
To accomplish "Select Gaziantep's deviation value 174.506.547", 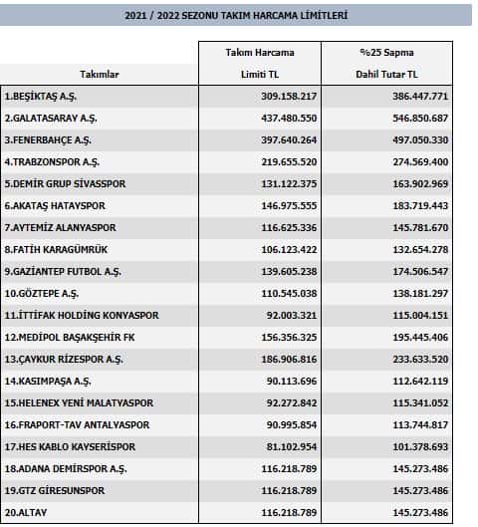I will (x=420, y=272).
